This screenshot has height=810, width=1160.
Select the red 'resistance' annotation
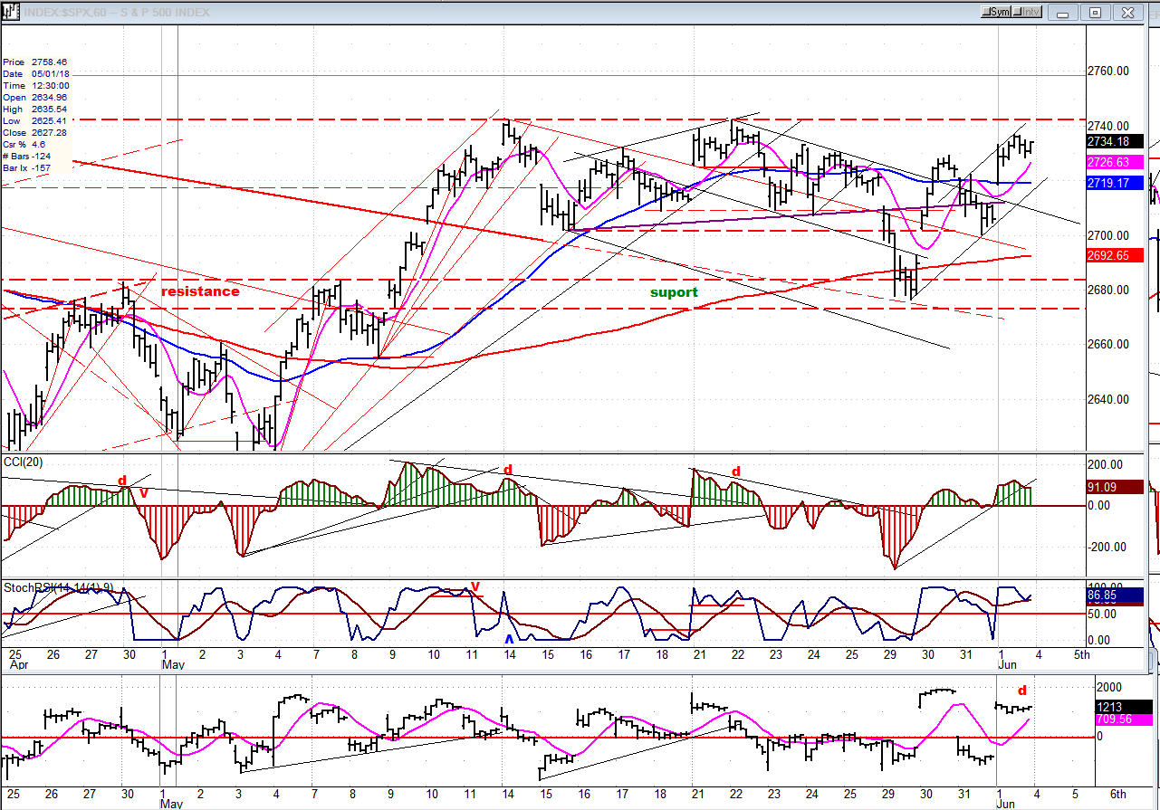(200, 291)
